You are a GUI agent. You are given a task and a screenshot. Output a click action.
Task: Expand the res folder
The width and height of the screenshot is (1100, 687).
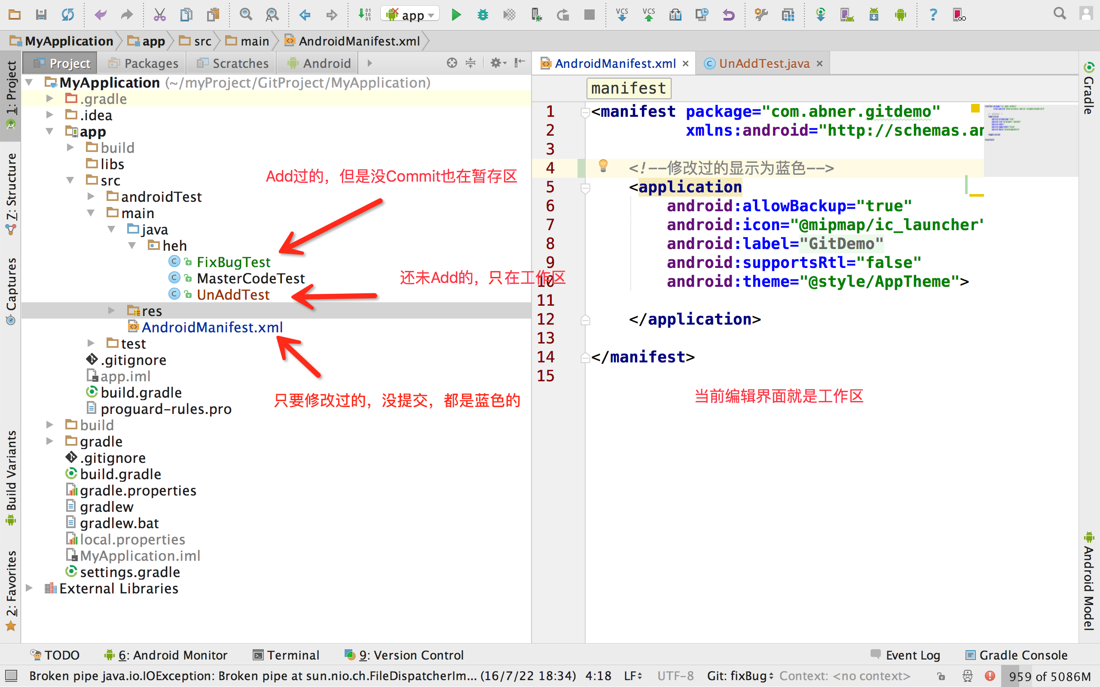[x=111, y=311]
